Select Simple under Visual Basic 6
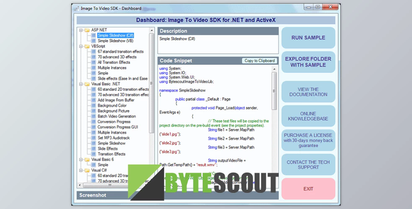Viewport: 412px width, 209px height. tap(103, 165)
